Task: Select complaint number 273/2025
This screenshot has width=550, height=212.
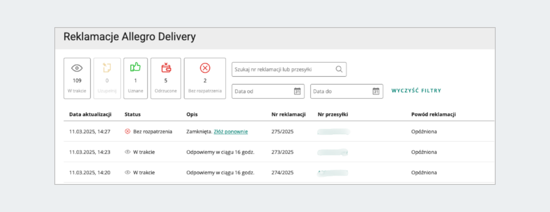Action: (x=283, y=152)
